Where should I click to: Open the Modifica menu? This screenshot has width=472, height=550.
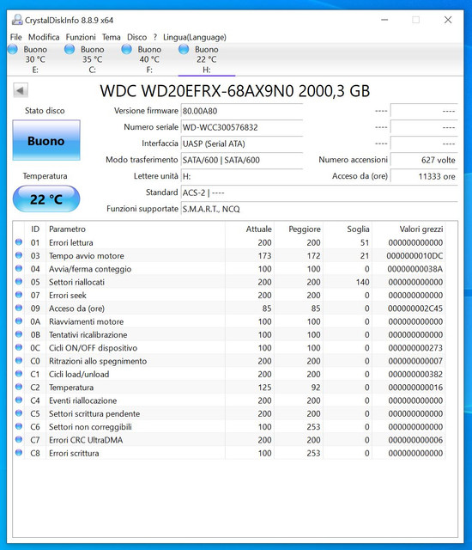[44, 37]
